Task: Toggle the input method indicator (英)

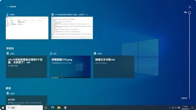Action: (x=179, y=108)
